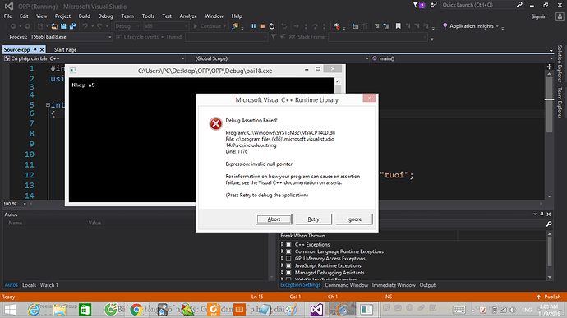Screen dimensions: 567x318
Task: Expand the C++ Exceptions tree node
Action: (283, 245)
